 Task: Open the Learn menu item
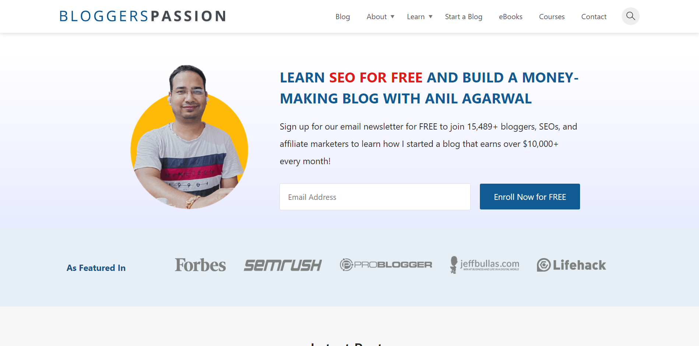coord(416,17)
